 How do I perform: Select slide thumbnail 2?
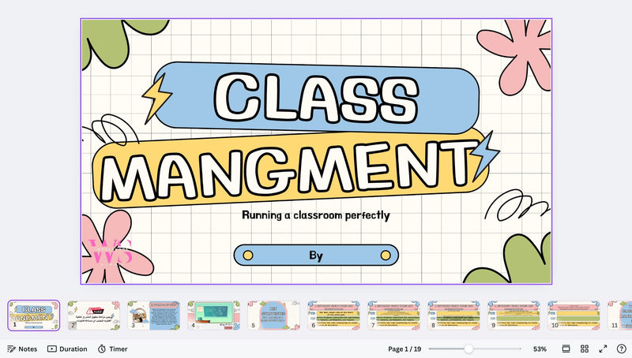point(94,315)
